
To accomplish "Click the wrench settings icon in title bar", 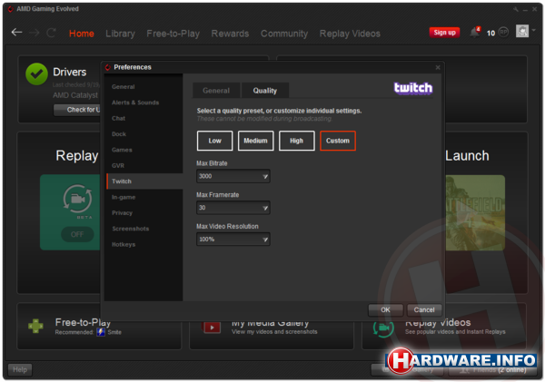I will (516, 9).
